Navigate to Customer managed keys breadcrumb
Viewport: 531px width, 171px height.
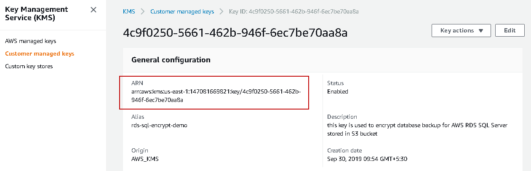point(182,12)
